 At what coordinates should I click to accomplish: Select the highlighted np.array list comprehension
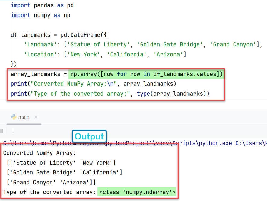147,74
